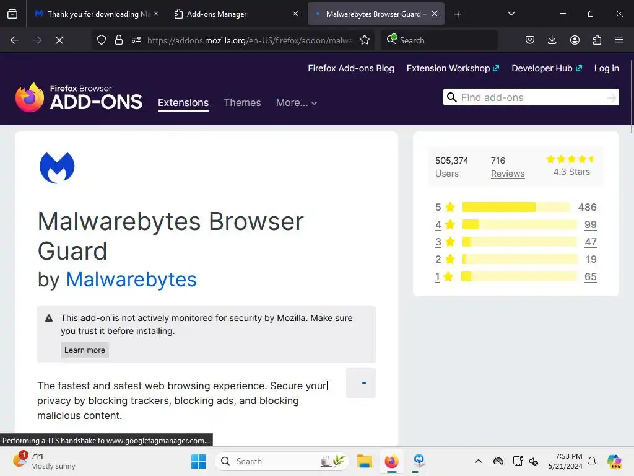Image resolution: width=634 pixels, height=476 pixels.
Task: Open Malwarebytes app in taskbar
Action: (419, 461)
